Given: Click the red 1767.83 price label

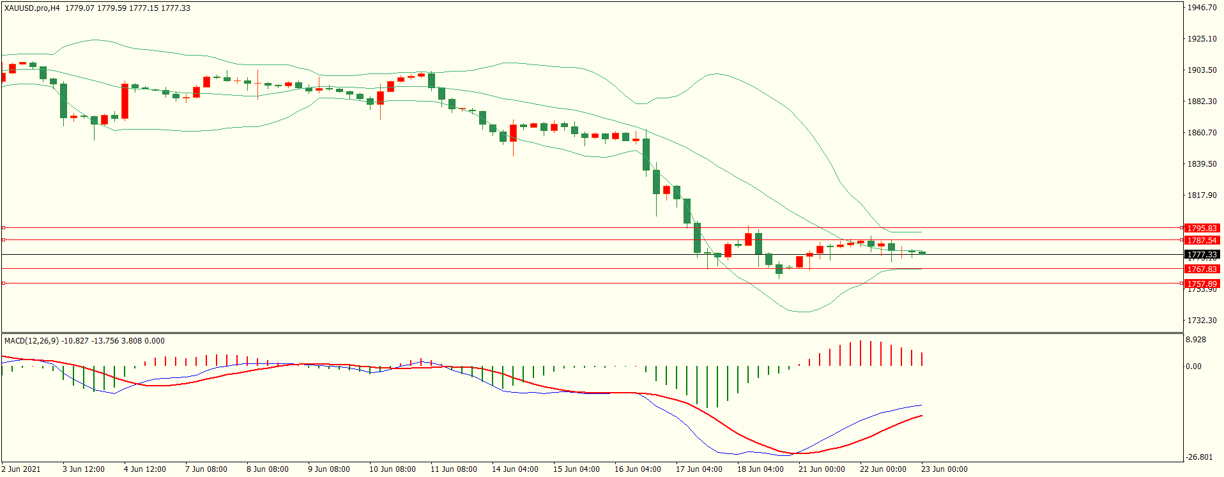Looking at the screenshot, I should tap(1202, 269).
